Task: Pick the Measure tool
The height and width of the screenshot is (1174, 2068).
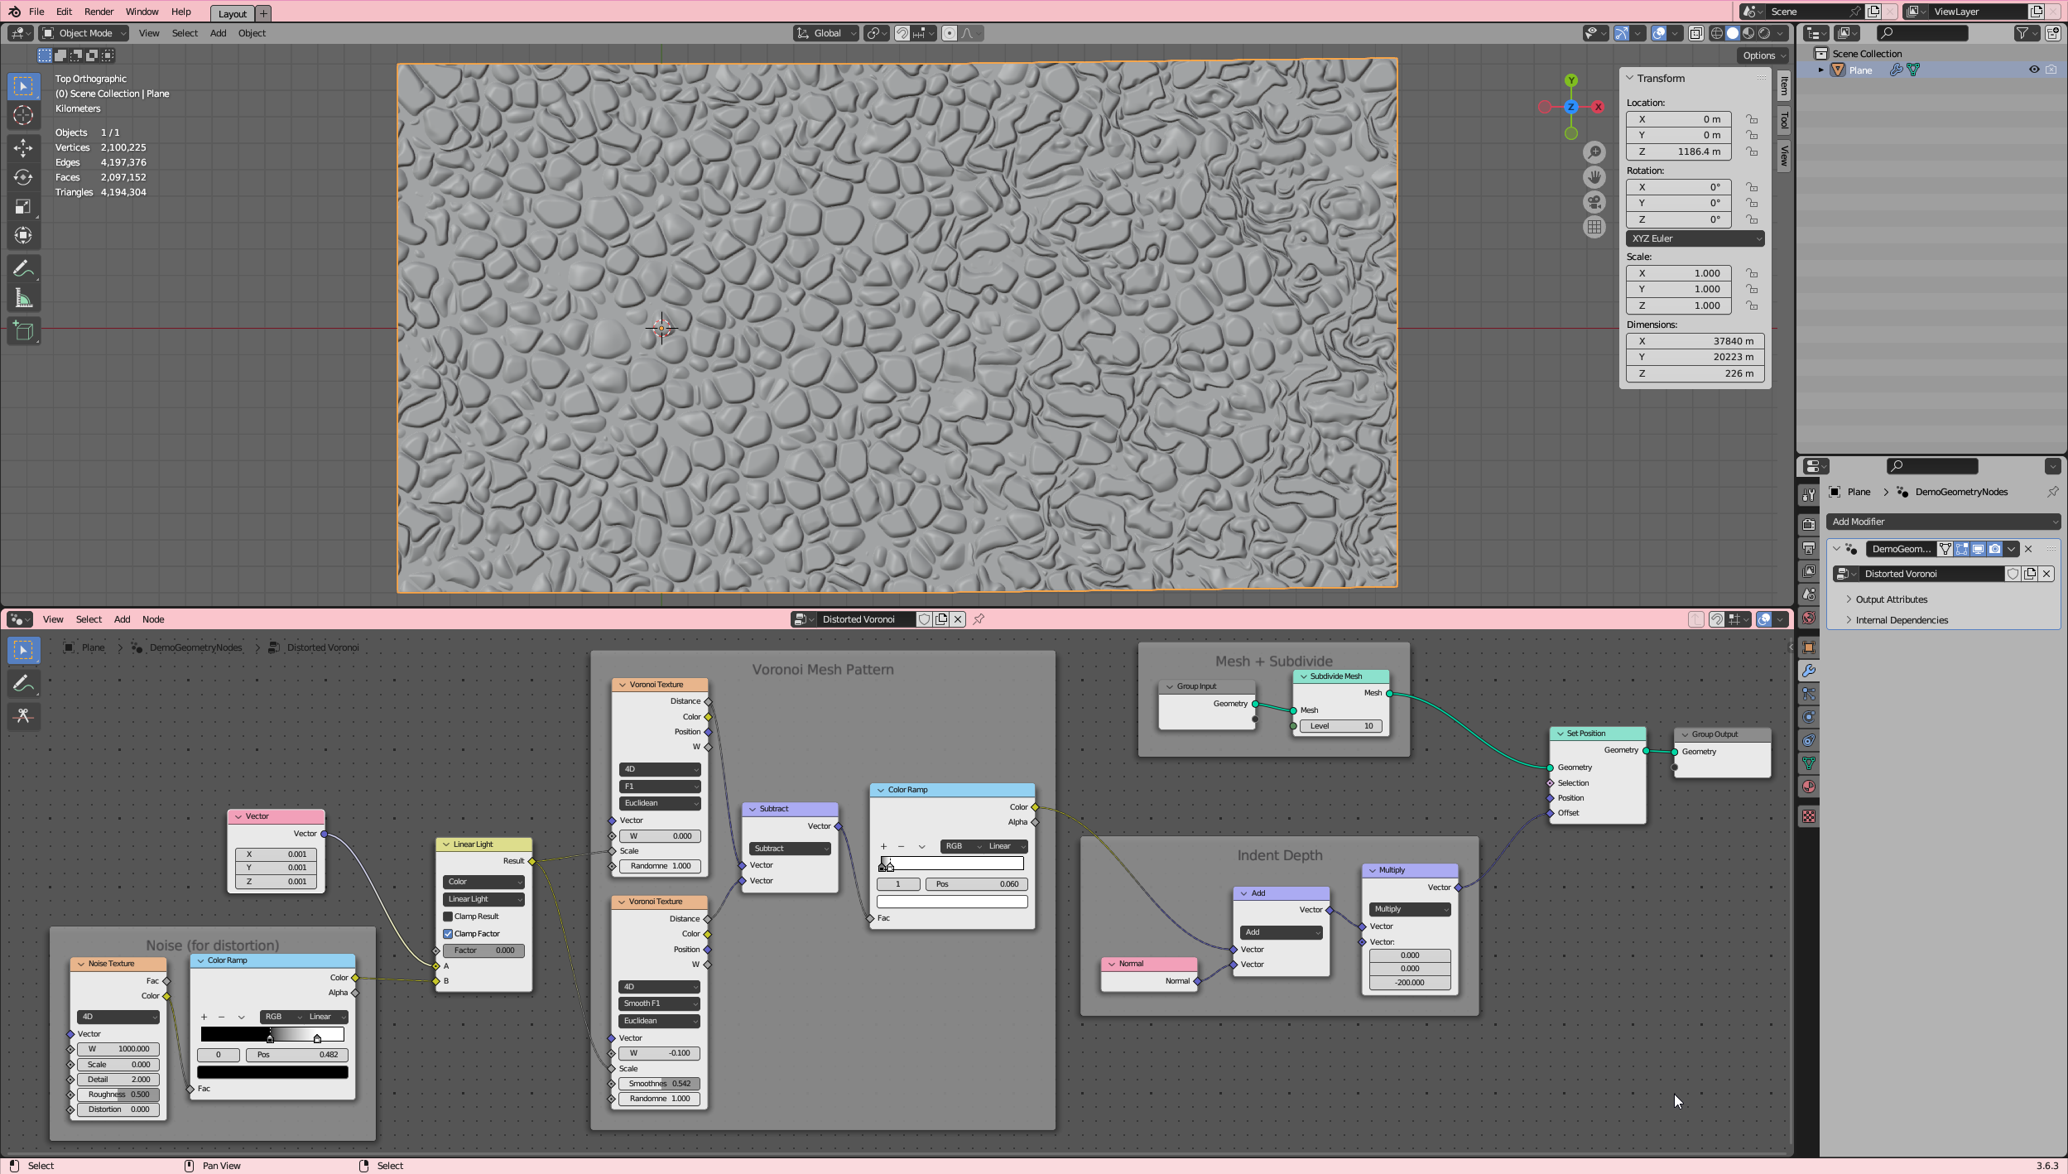Action: coord(23,298)
